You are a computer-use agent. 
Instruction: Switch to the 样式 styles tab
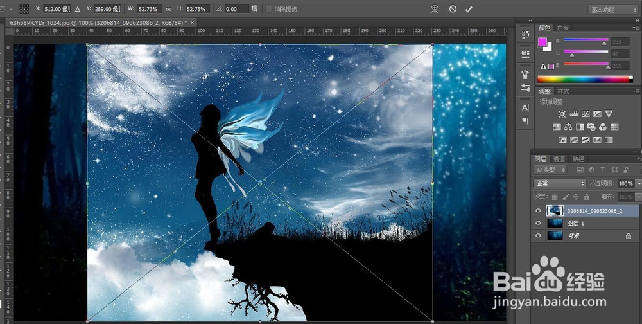564,91
